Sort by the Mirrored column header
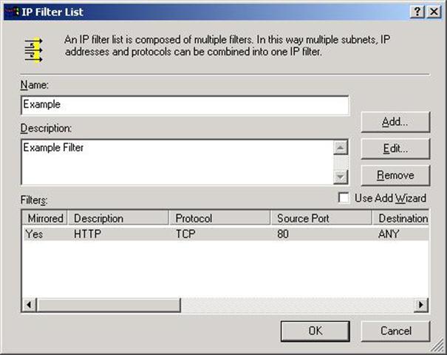Image resolution: width=447 pixels, height=355 pixels. [x=45, y=218]
